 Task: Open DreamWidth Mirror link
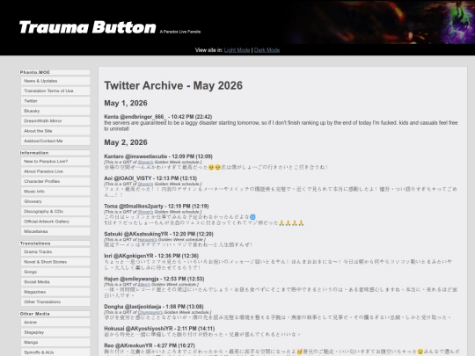[55, 120]
